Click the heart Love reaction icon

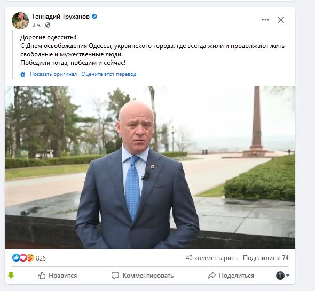(23, 258)
